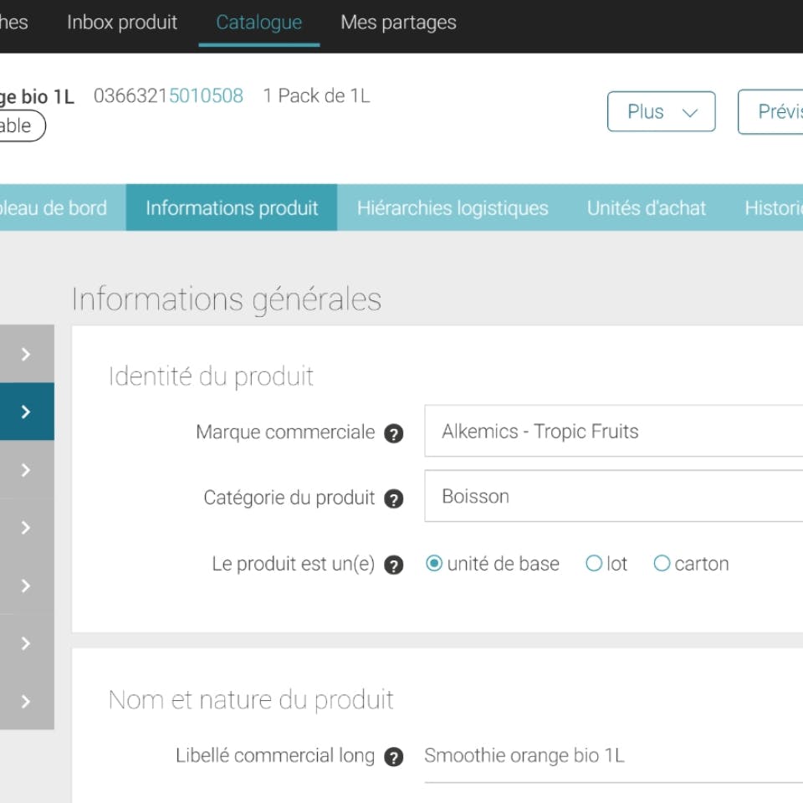This screenshot has width=803, height=803.
Task: Open Mes partages in top navigation
Action: (x=398, y=23)
